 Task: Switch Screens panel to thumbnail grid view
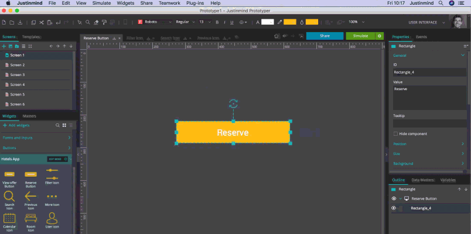click(30, 46)
